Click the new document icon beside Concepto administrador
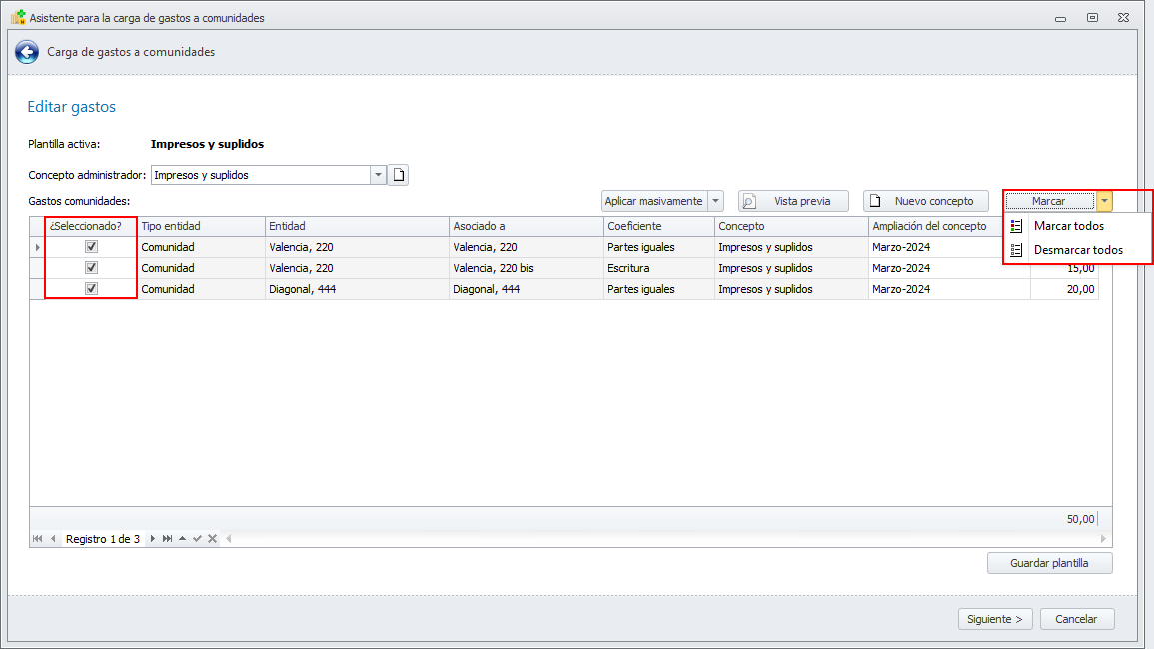This screenshot has height=649, width=1154. tap(399, 175)
